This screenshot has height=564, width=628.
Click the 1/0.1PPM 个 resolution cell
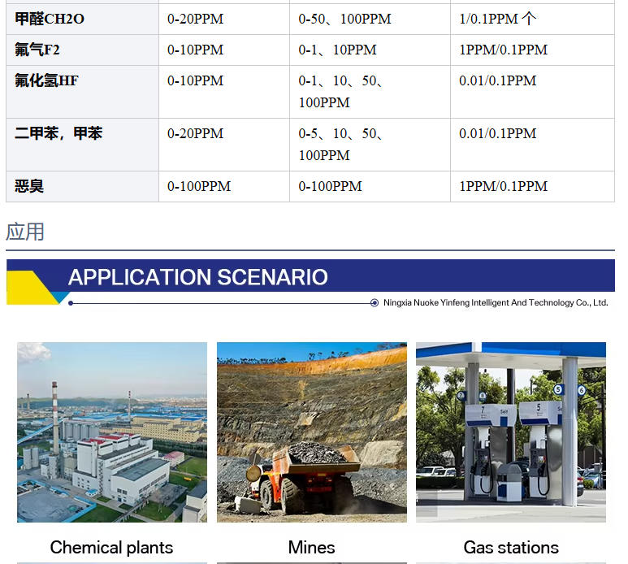pos(497,19)
